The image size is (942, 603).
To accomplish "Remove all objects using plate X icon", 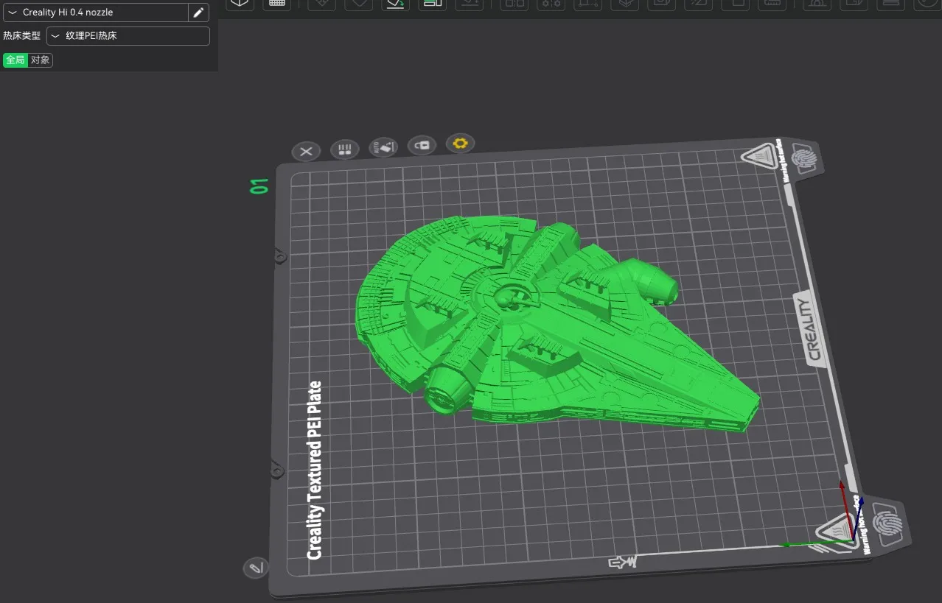I will 306,152.
